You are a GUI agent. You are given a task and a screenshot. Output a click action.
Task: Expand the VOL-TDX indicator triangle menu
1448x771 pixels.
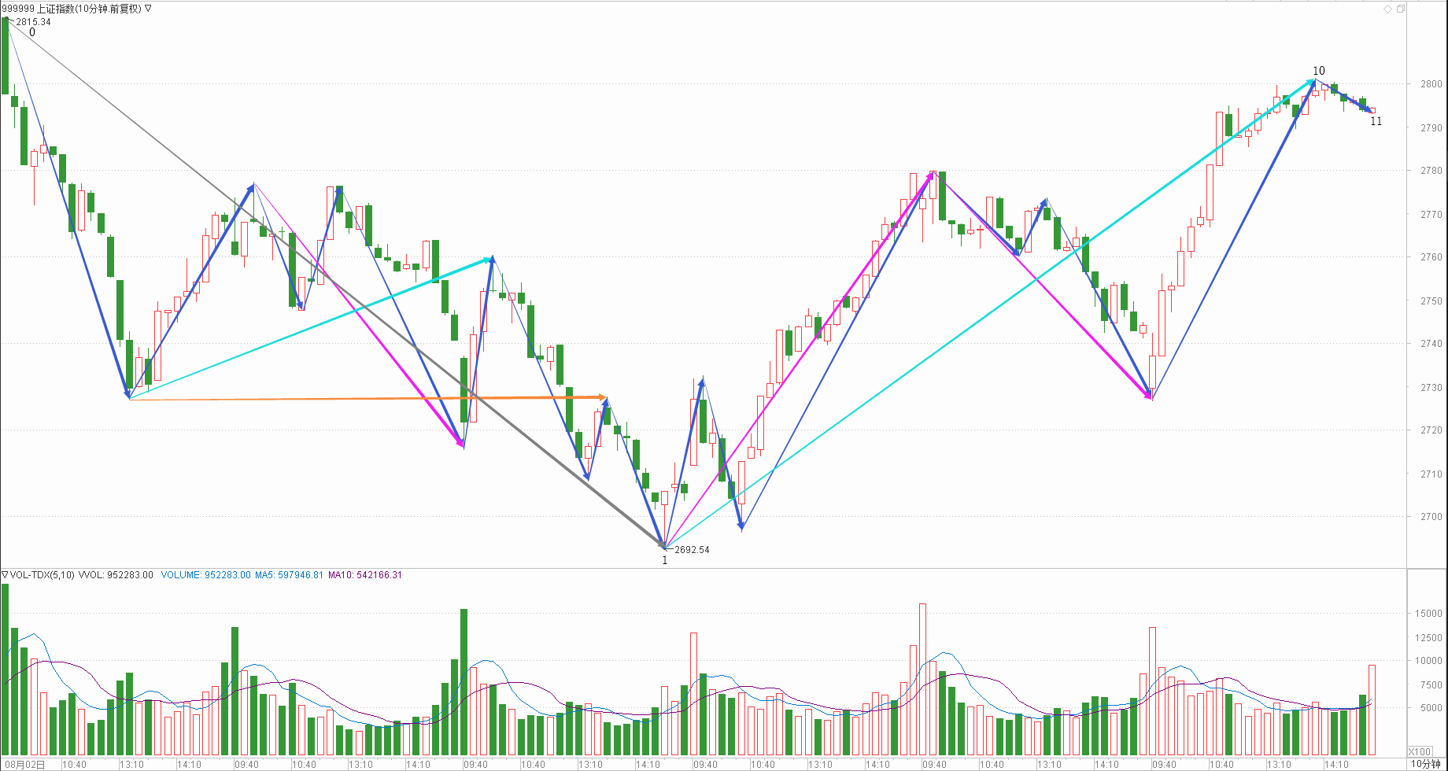click(x=5, y=575)
